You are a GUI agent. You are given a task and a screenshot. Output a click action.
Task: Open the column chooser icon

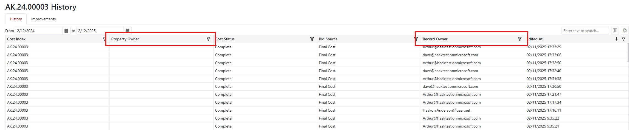[x=615, y=31]
